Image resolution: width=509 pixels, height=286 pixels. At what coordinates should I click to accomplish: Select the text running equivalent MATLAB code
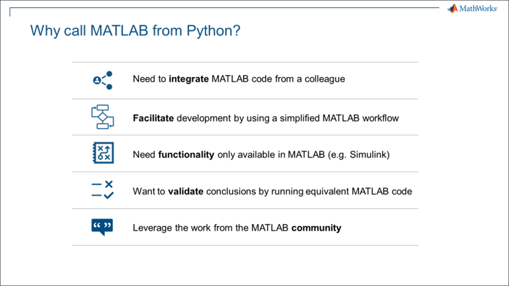click(341, 191)
